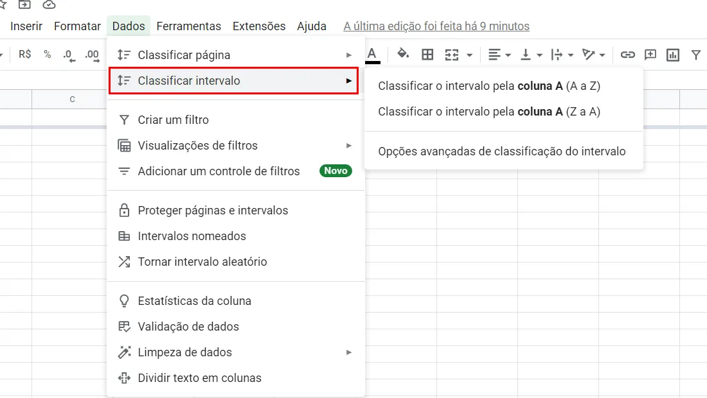Screen dimensions: 707x398
Task: Expand Visualizações de filtros submenu arrow
Action: [348, 146]
